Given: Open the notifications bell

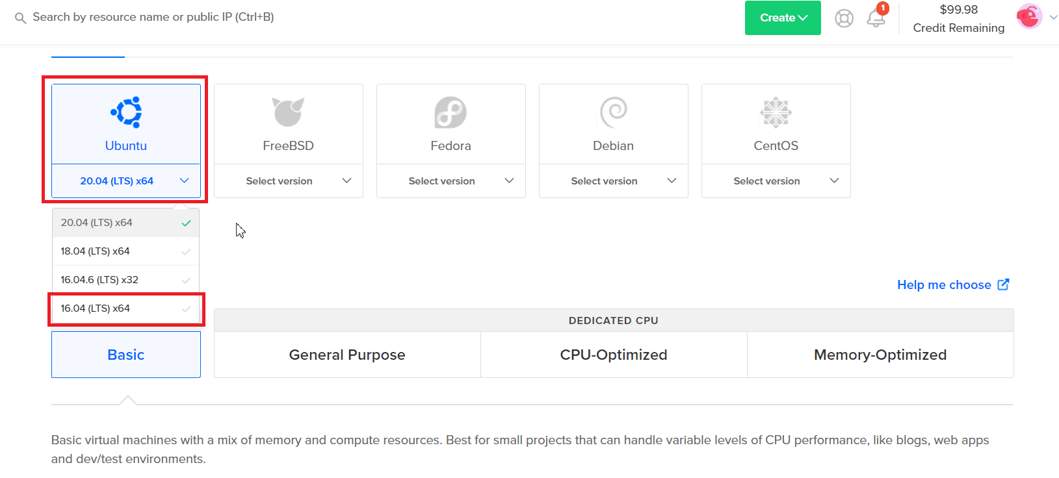Looking at the screenshot, I should [x=876, y=18].
